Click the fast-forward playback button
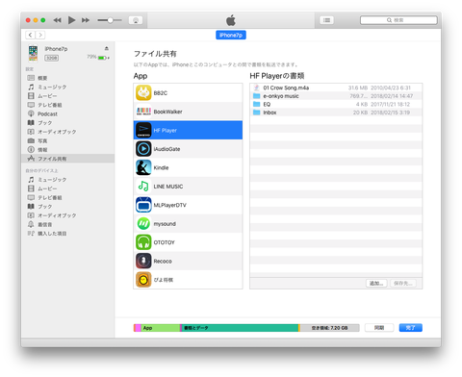The image size is (462, 377). (x=86, y=20)
